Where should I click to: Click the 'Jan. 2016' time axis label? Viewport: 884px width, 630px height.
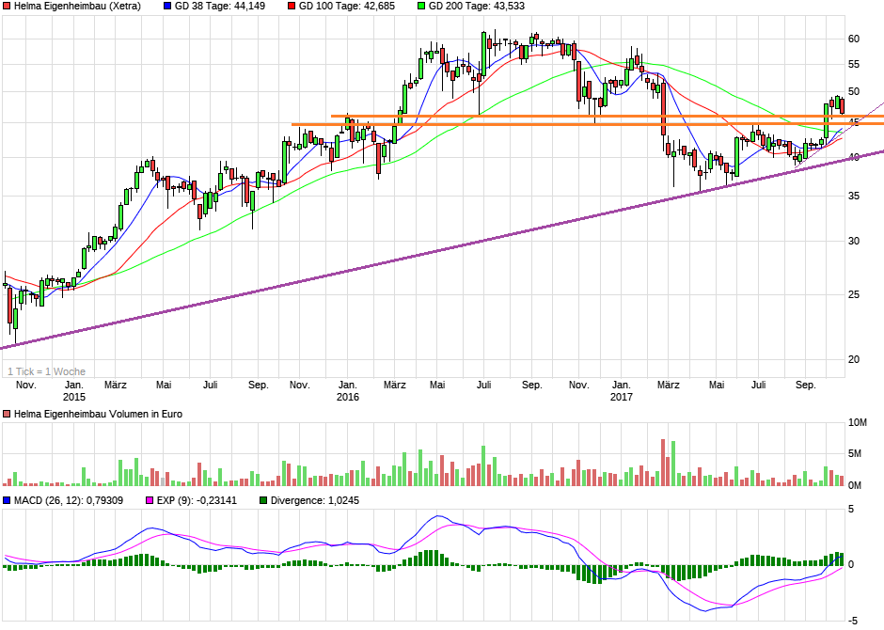pos(347,390)
